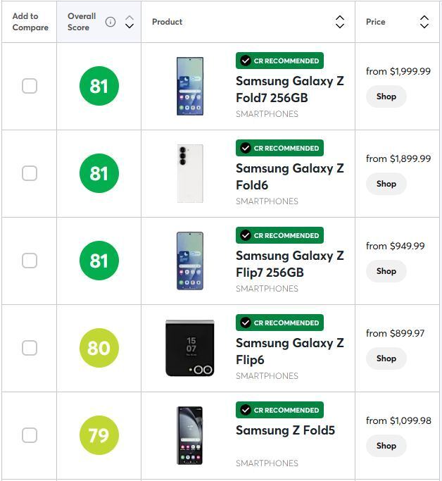Open the white Galaxy Z Fold6 image

190,173
